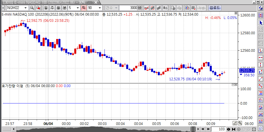Image resolution: width=264 pixels, height=132 pixels.
Task: Select the horizontal line drawing tool
Action: click(261, 58)
